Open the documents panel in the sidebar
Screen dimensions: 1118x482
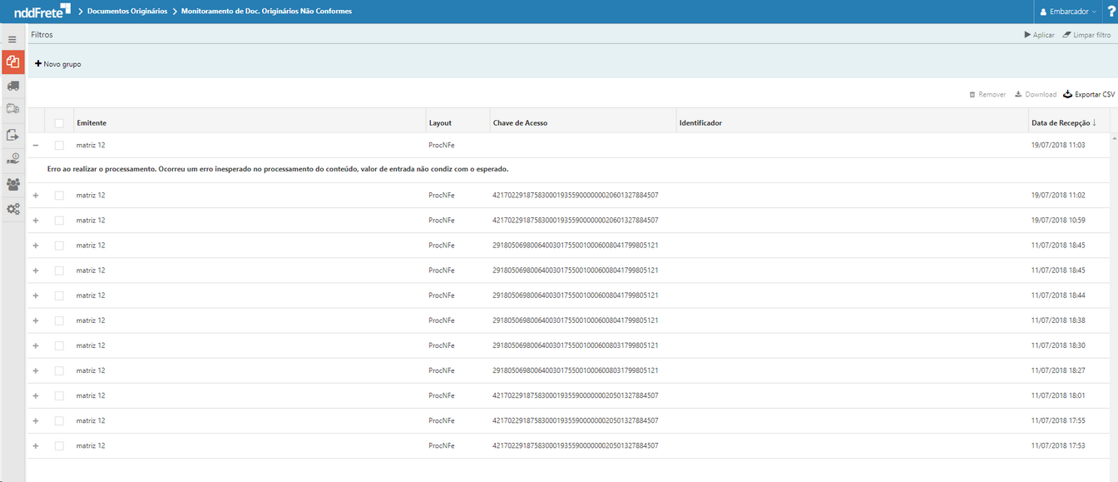tap(12, 62)
